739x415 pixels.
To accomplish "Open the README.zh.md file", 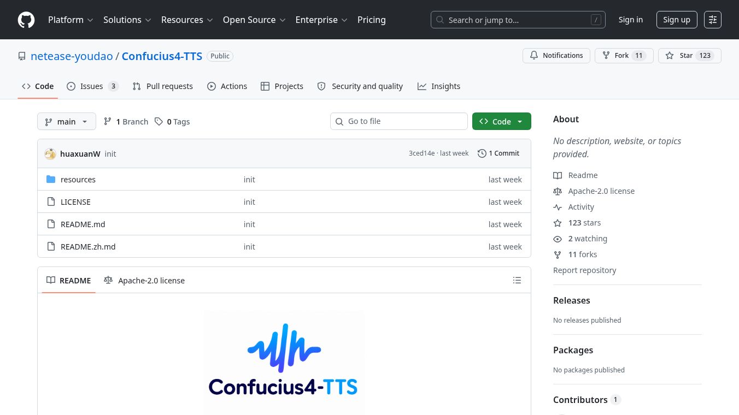I will coord(88,247).
